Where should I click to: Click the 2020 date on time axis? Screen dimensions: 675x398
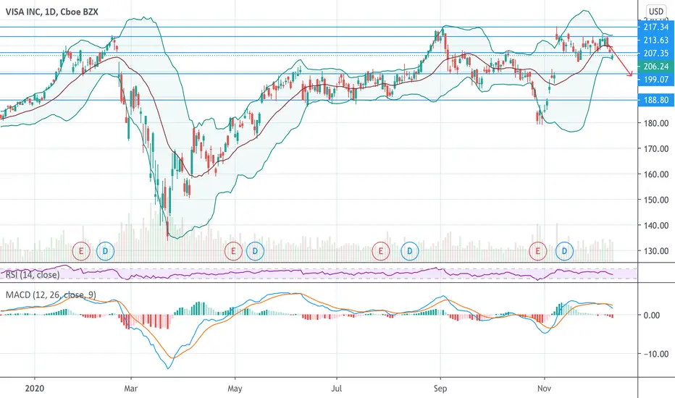pos(35,388)
